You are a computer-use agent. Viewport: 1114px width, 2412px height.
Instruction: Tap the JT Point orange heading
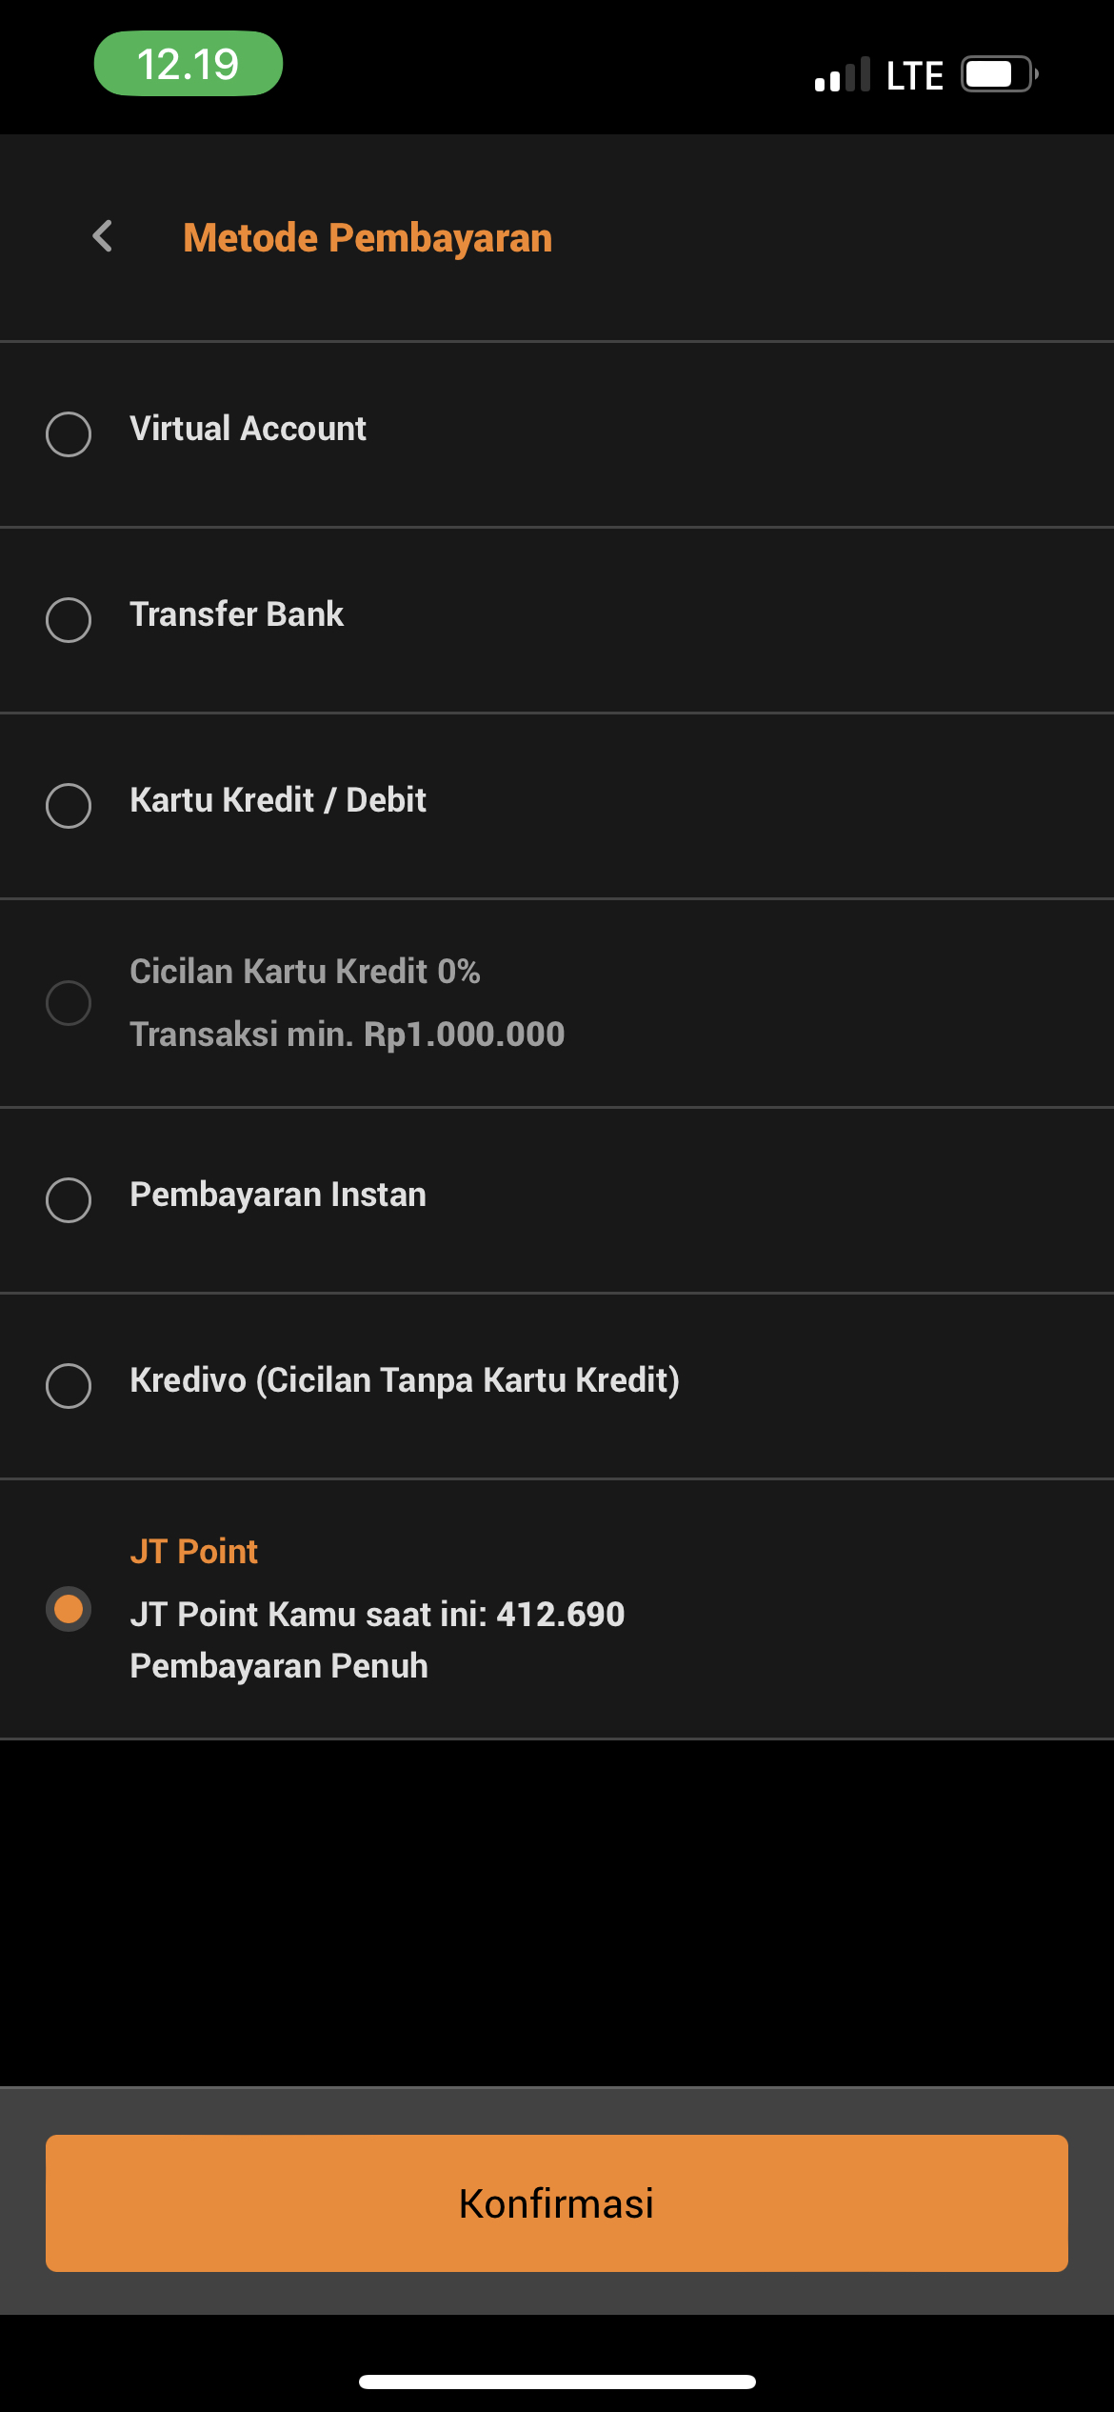pos(193,1552)
